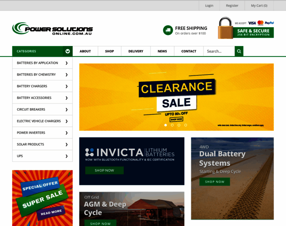
Task: Expand Battery Accessories submenu chevron
Action: point(67,98)
